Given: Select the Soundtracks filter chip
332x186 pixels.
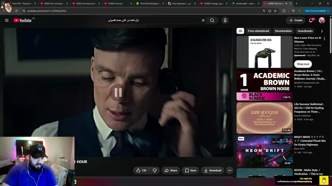Looking at the screenshot, I should 305,31.
